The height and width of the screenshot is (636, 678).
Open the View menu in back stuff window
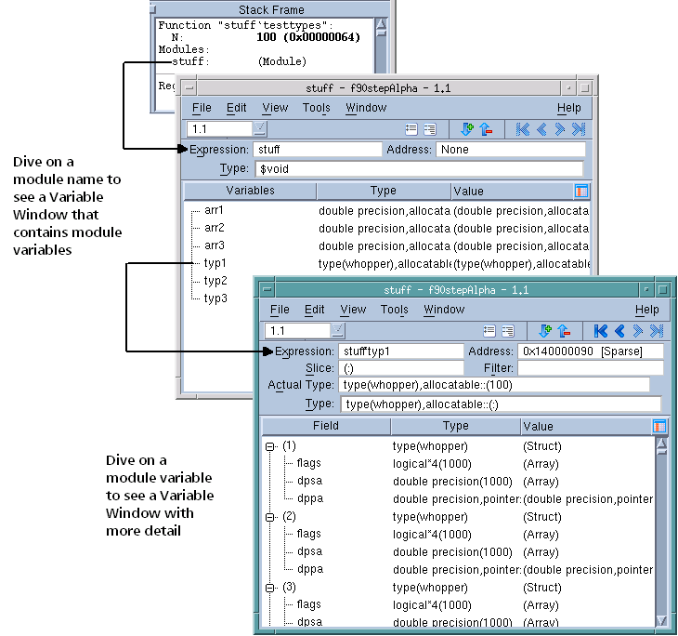click(275, 108)
